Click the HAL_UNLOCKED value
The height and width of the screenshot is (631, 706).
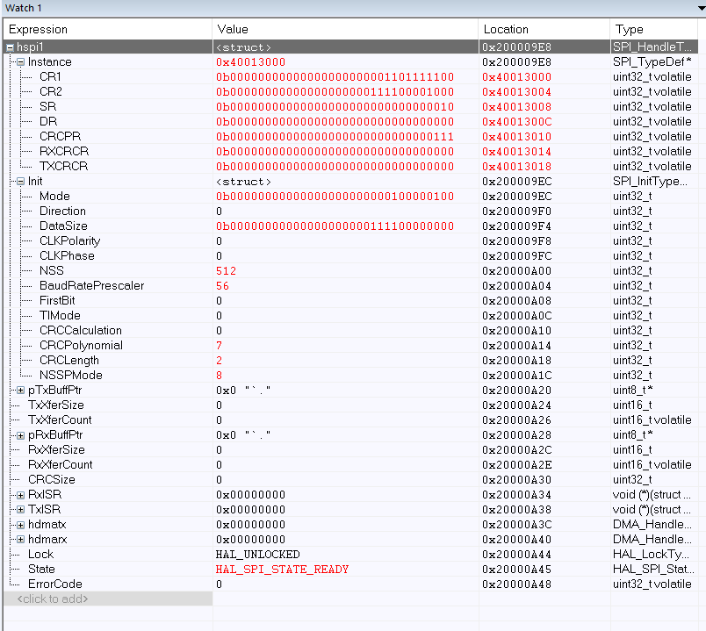point(258,555)
